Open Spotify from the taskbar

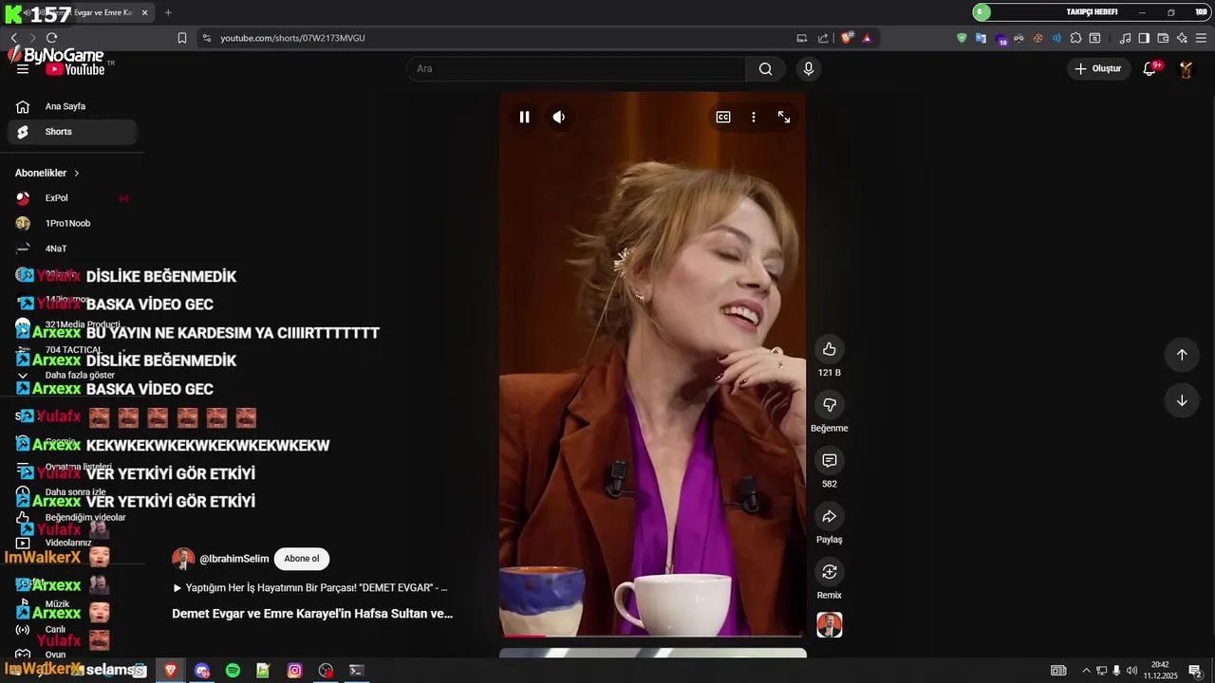[x=233, y=671]
